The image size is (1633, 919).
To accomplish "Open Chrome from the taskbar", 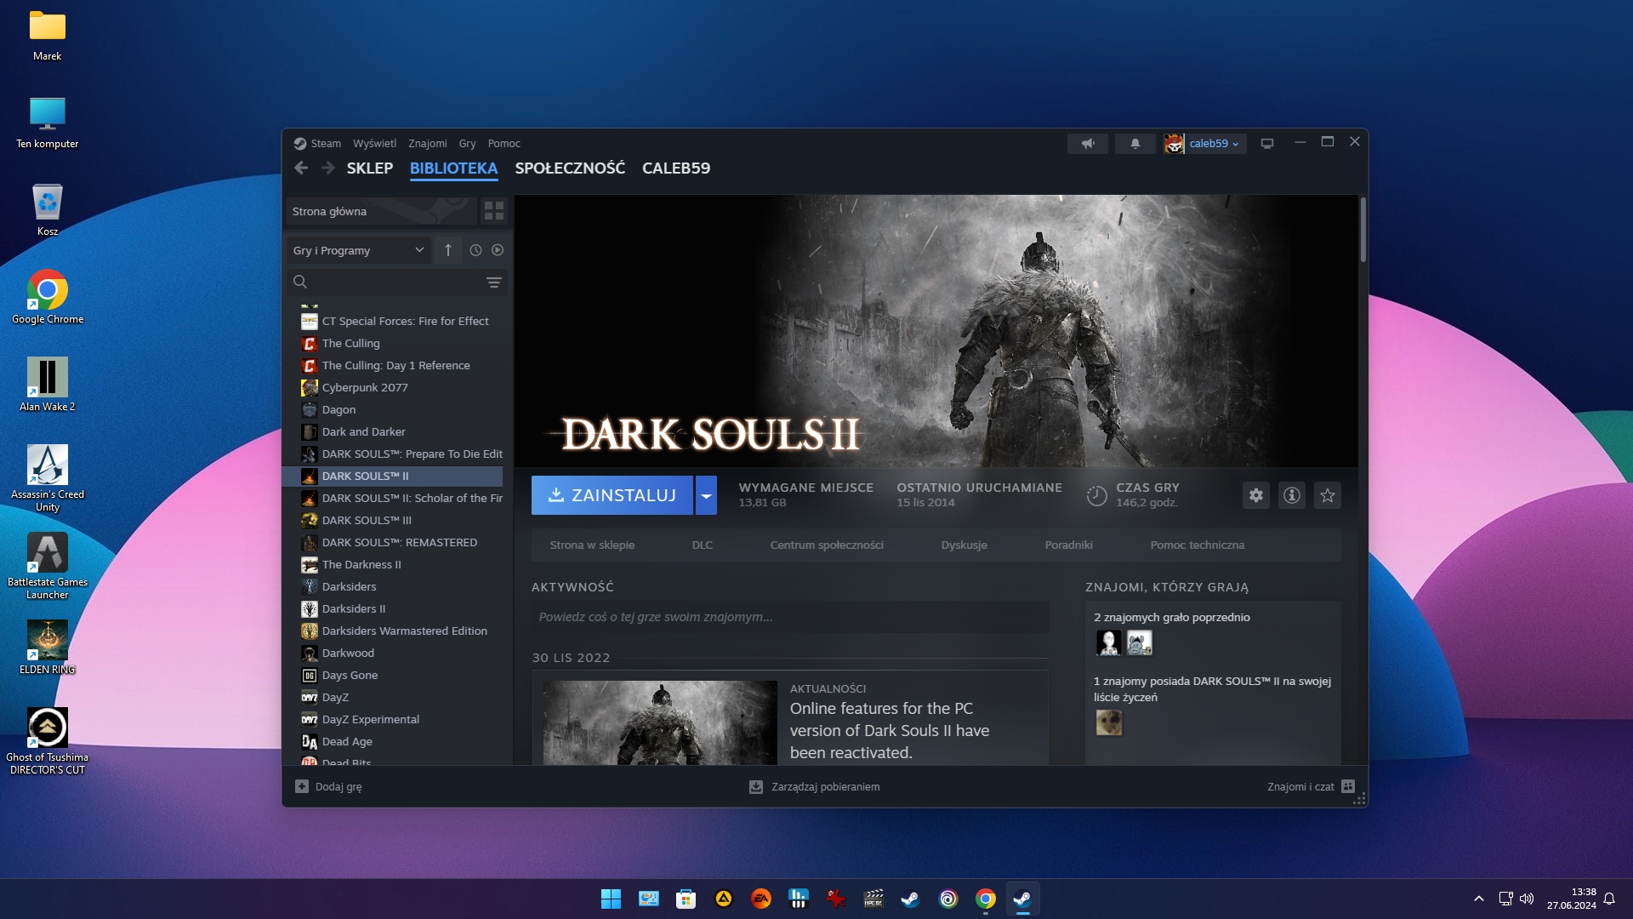I will 986,899.
